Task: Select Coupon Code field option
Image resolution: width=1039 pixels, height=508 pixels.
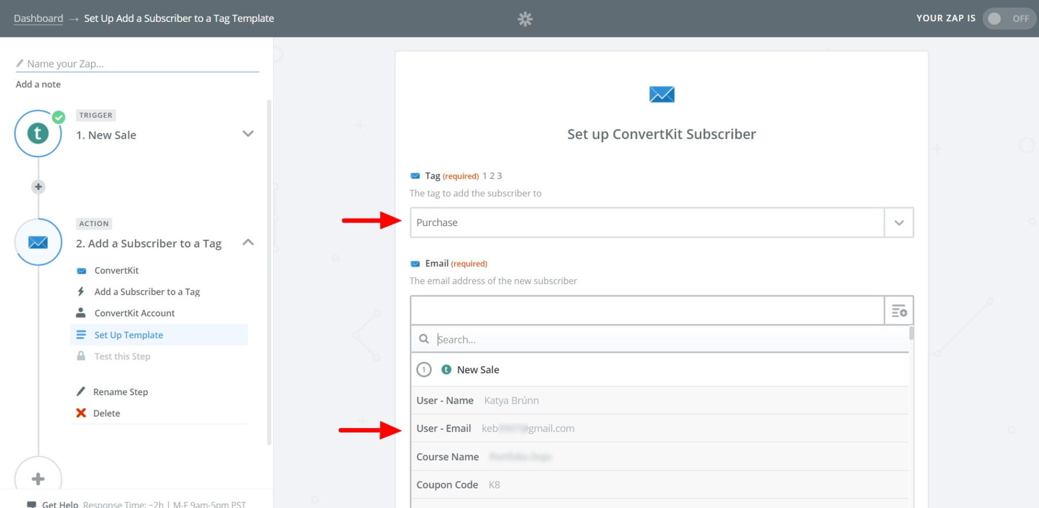Action: point(660,485)
